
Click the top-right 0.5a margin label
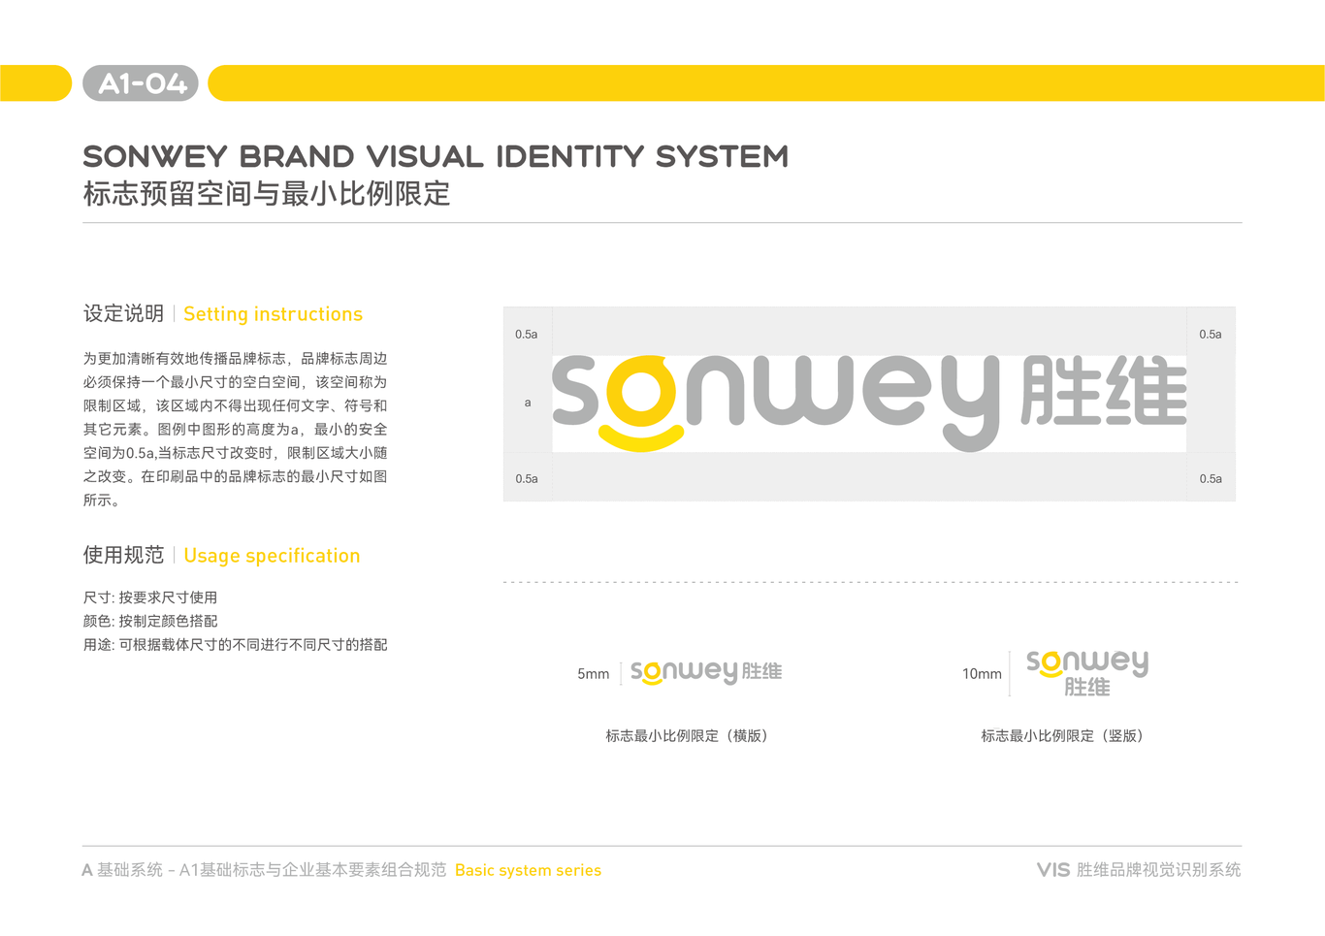point(1211,335)
